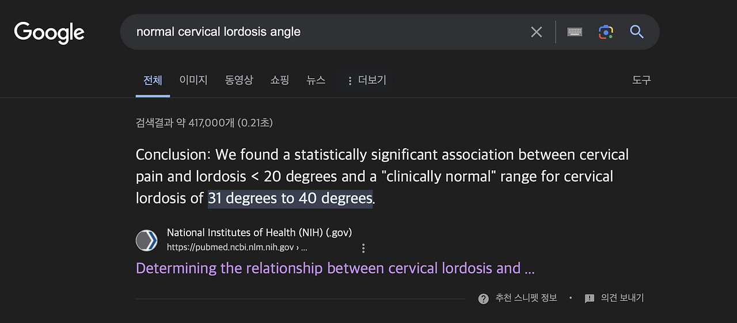This screenshot has width=737, height=323.
Task: Click the question mark snippet info icon
Action: (484, 298)
